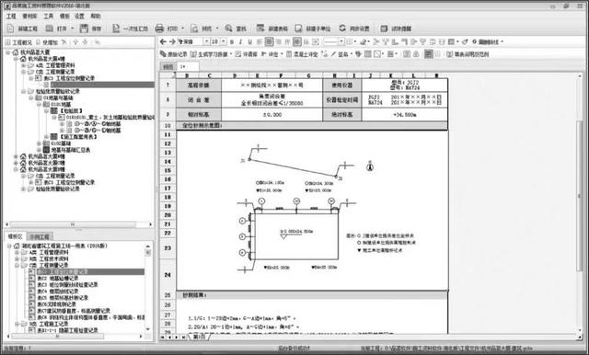
Task: Click the 填表说明及范例 toolbar button
Action: (468, 54)
